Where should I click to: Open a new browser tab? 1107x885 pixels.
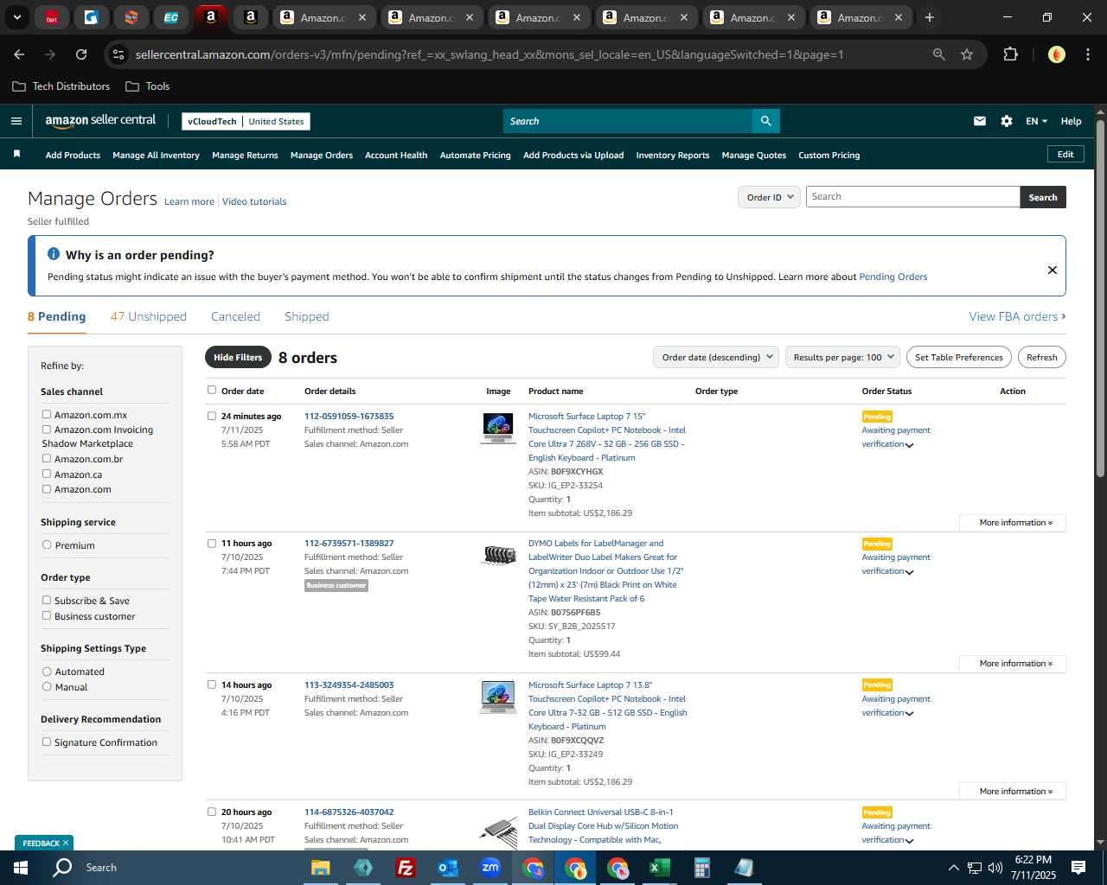(930, 17)
